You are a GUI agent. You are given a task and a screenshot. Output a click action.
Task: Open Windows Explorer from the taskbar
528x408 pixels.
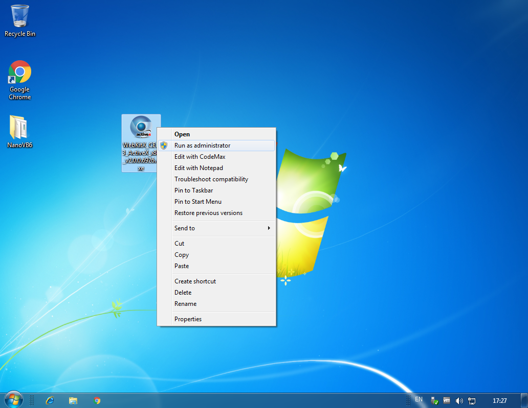pyautogui.click(x=73, y=400)
